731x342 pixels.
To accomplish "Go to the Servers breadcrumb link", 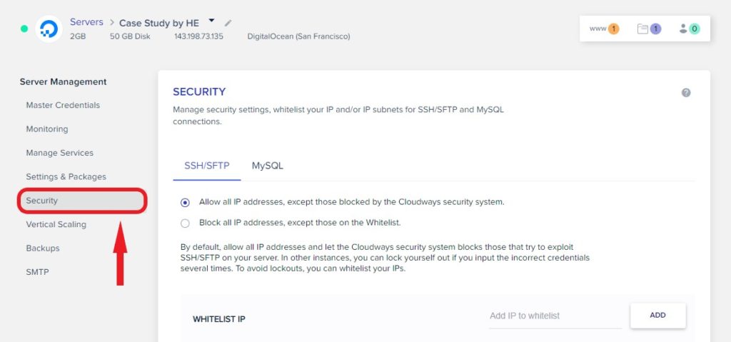I will tap(86, 22).
